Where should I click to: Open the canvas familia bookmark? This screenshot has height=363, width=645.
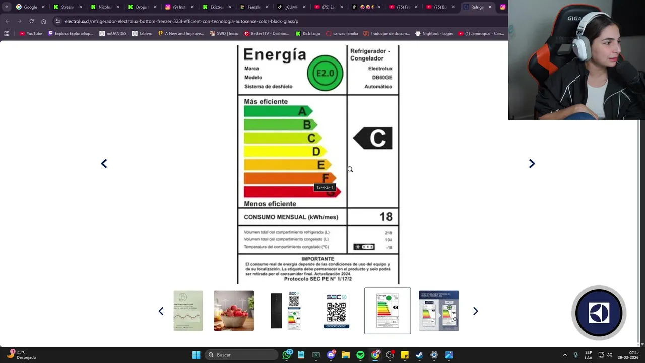click(342, 34)
